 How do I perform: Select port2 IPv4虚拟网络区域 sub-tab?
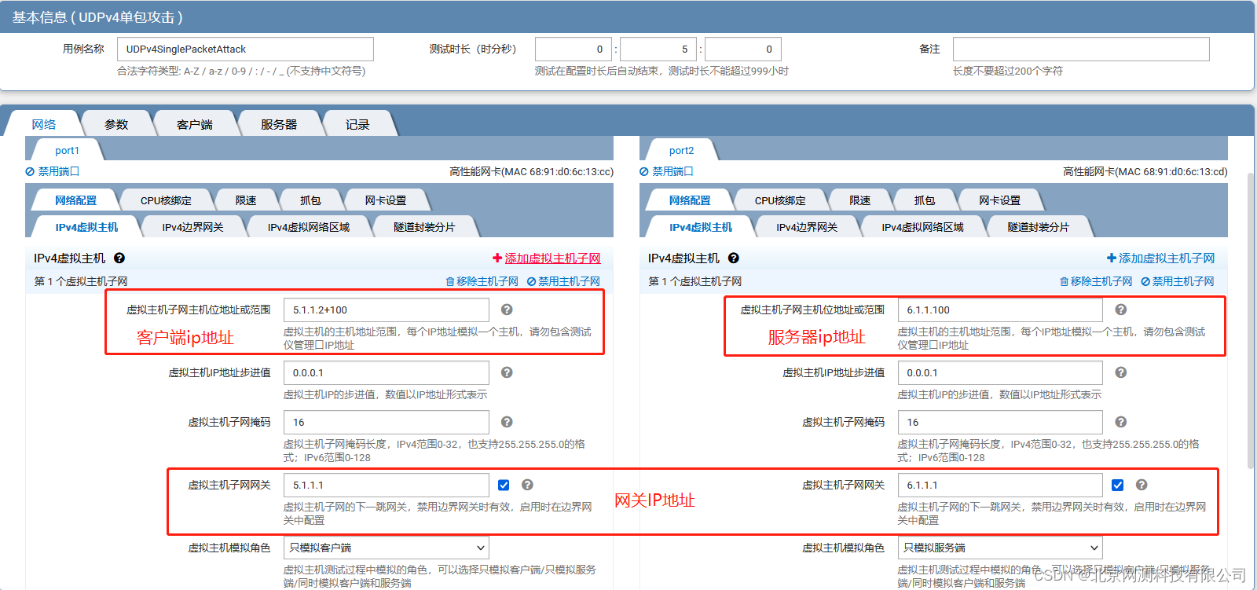[923, 227]
